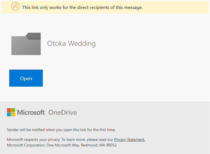The height and width of the screenshot is (154, 210).
Task: Select the Otoka Wedding folder name
Action: tap(71, 44)
